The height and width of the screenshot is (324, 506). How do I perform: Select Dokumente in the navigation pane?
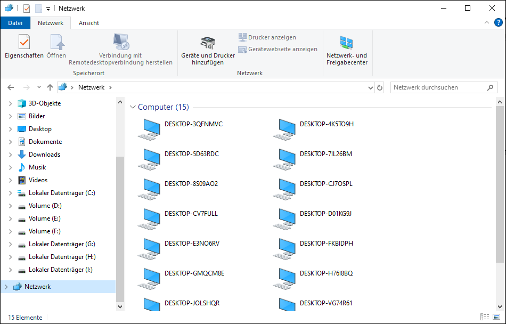coord(45,142)
